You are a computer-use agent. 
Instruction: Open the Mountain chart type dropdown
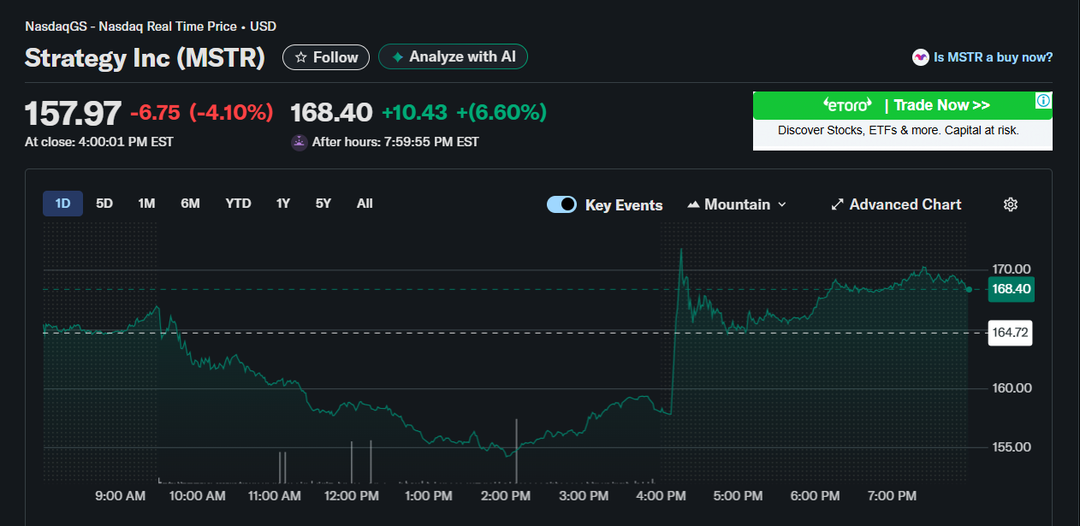(737, 204)
